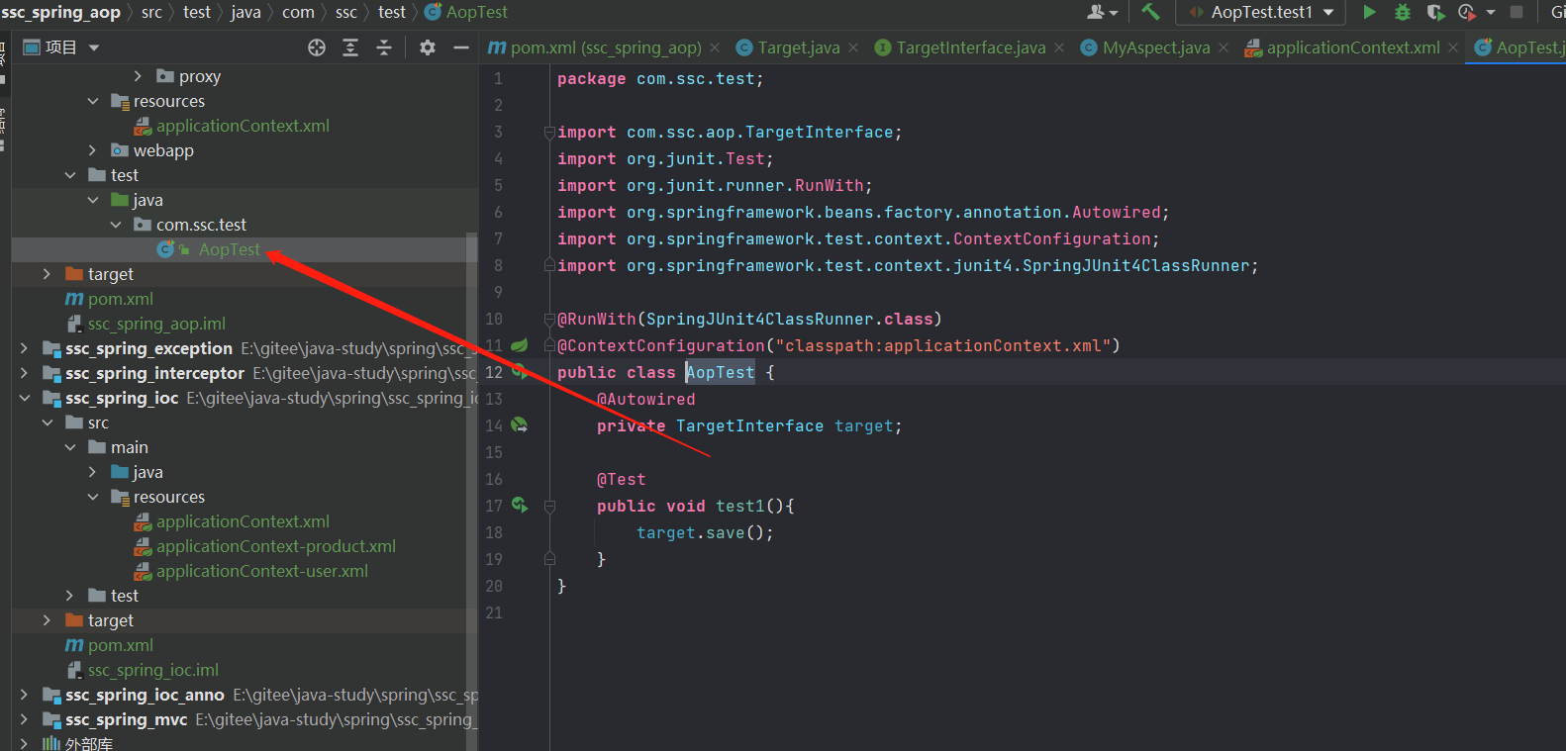This screenshot has height=751, width=1566.
Task: Open applicationContext-user.xml in the tree
Action: (262, 571)
